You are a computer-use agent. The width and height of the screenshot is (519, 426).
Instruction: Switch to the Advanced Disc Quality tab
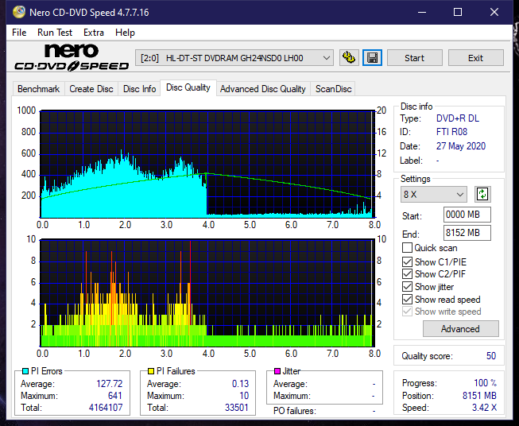pyautogui.click(x=263, y=89)
